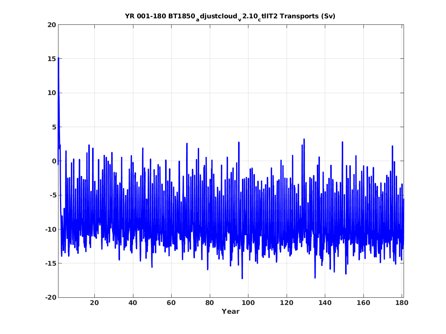The image size is (446, 334).
Task: Click y-axis tick label '-10'
Action: [x=50, y=229]
